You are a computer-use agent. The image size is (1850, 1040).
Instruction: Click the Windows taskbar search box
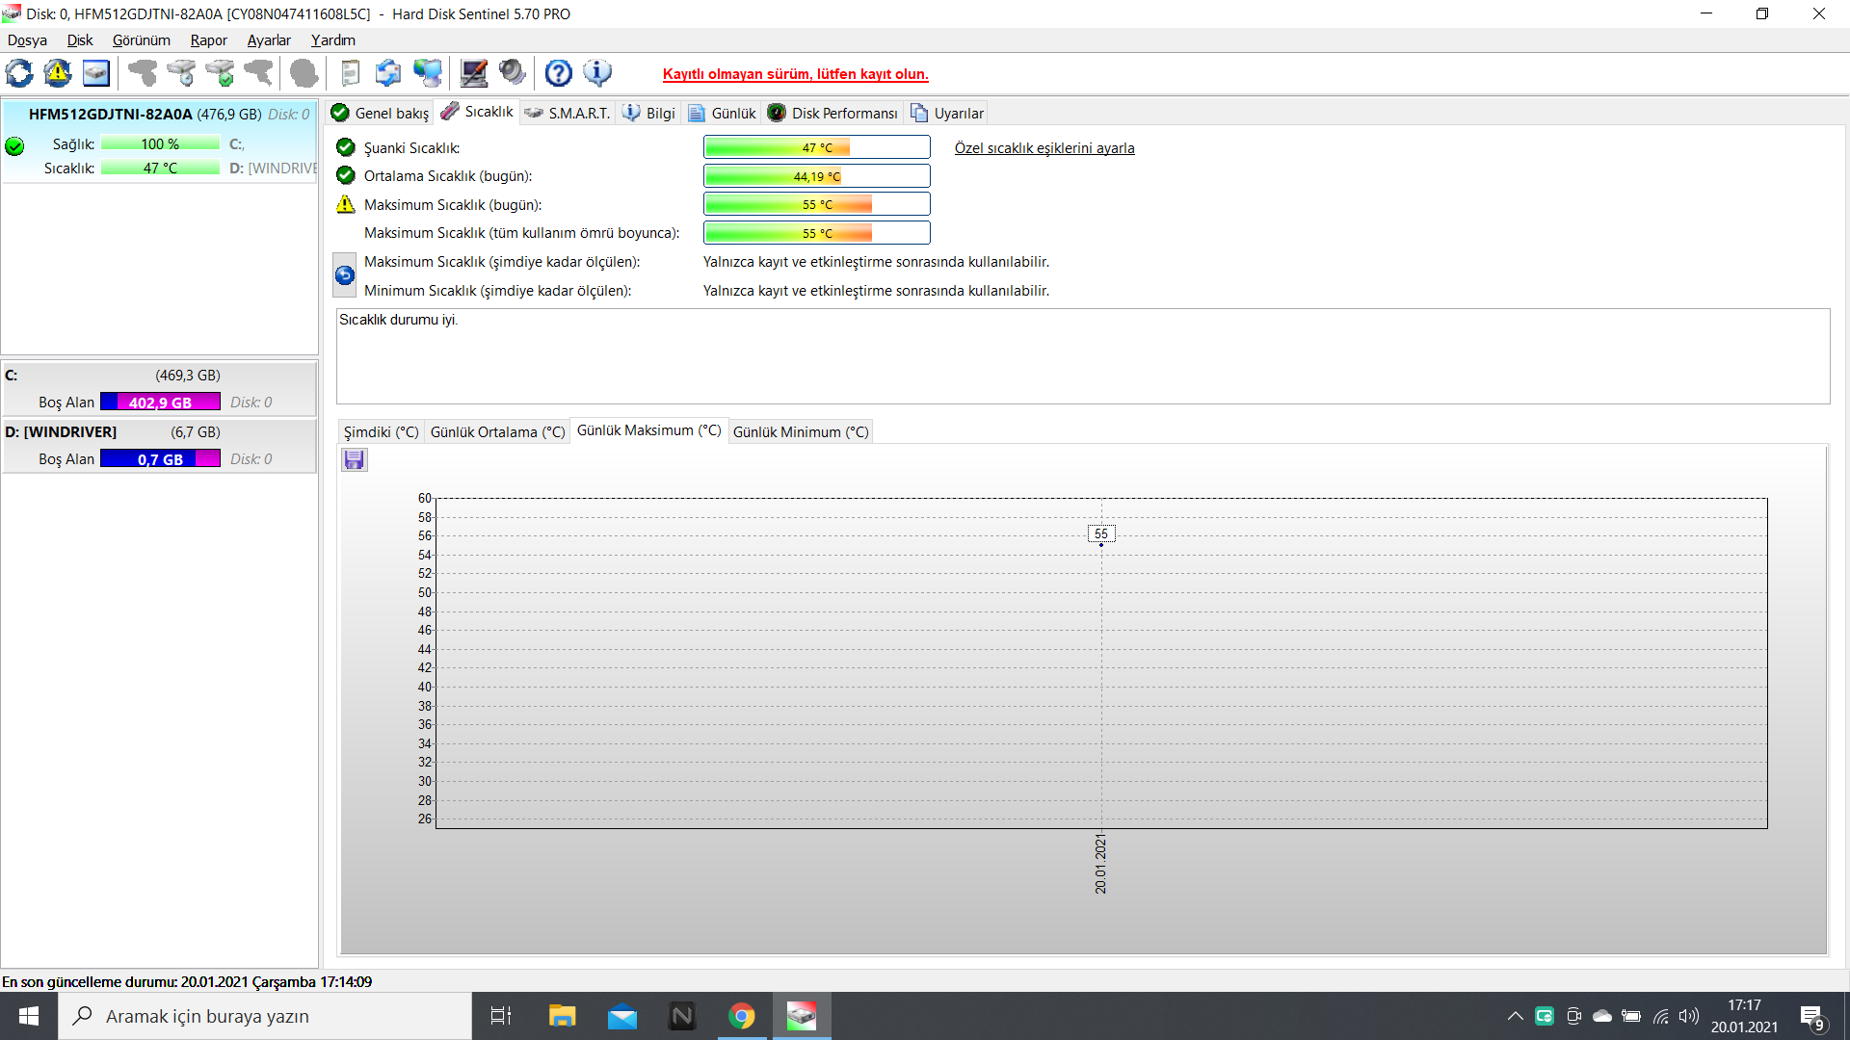click(x=265, y=1016)
